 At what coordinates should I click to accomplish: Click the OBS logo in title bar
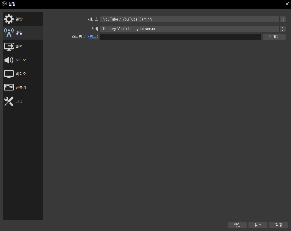pyautogui.click(x=4, y=4)
